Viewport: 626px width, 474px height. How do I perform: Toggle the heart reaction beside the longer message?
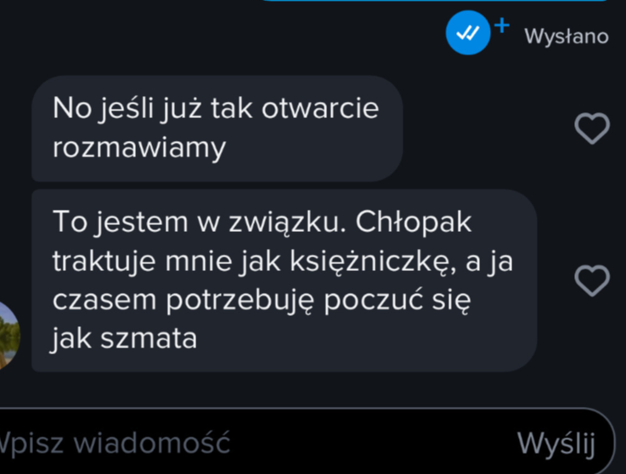coord(592,280)
